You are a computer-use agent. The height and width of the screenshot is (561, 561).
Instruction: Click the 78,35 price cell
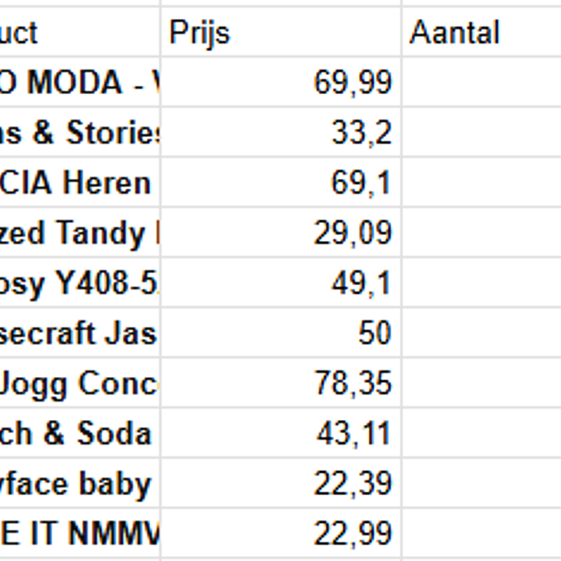(x=280, y=384)
